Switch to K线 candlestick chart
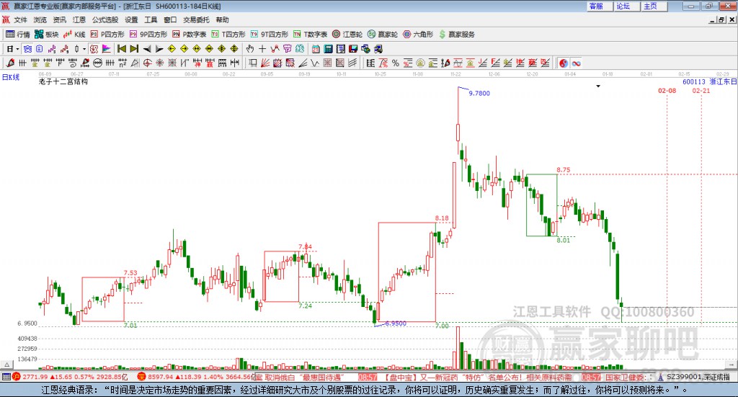This screenshot has width=738, height=397. pos(74,35)
